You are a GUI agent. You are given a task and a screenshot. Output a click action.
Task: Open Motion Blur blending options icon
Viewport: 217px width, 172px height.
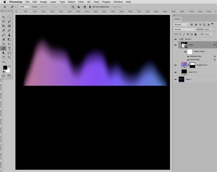215,60
